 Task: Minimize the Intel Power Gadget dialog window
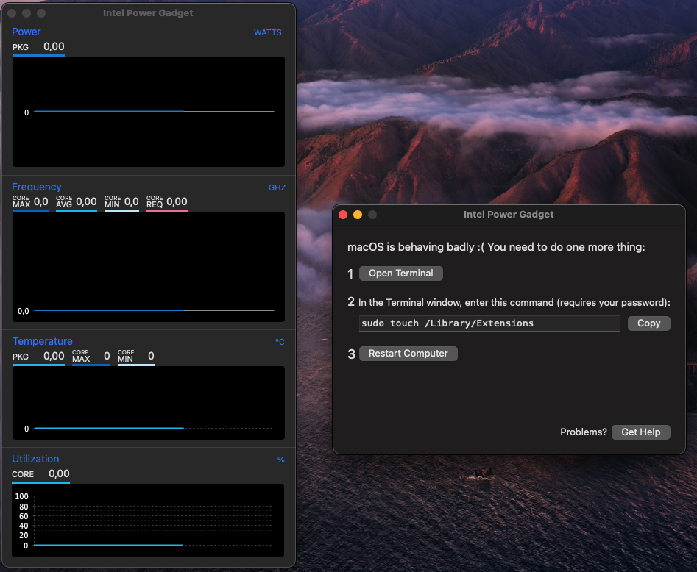[x=358, y=215]
